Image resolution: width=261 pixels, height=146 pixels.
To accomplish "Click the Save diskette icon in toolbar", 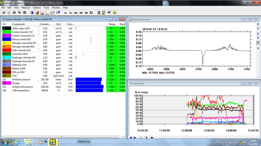I will pyautogui.click(x=9, y=13).
